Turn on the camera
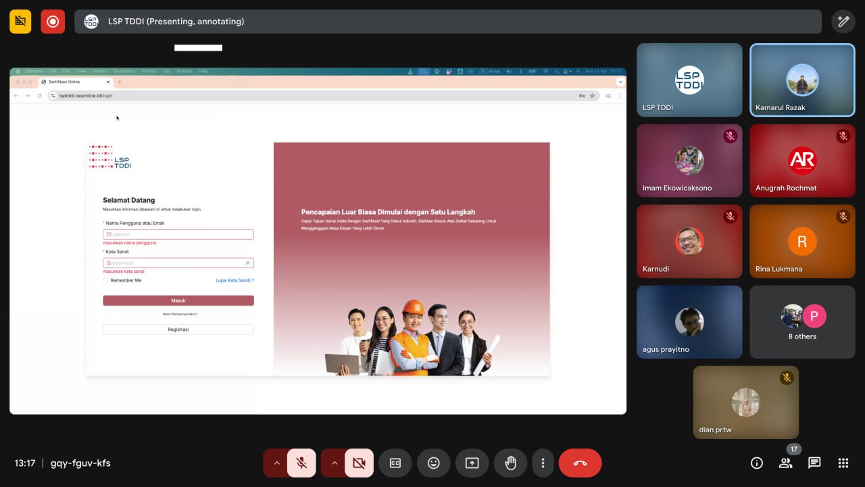 (359, 463)
